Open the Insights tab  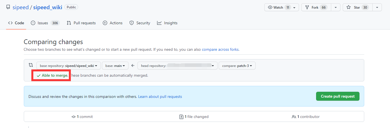pyautogui.click(x=167, y=23)
